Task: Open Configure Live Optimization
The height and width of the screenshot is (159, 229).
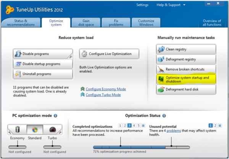Action: [109, 54]
